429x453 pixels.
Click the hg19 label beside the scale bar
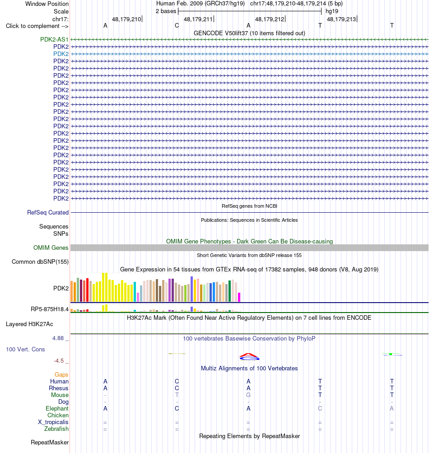click(x=332, y=11)
